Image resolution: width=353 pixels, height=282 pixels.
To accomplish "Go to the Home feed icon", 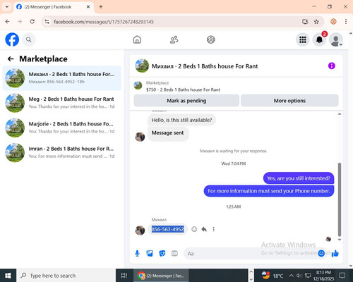I will 137,39.
